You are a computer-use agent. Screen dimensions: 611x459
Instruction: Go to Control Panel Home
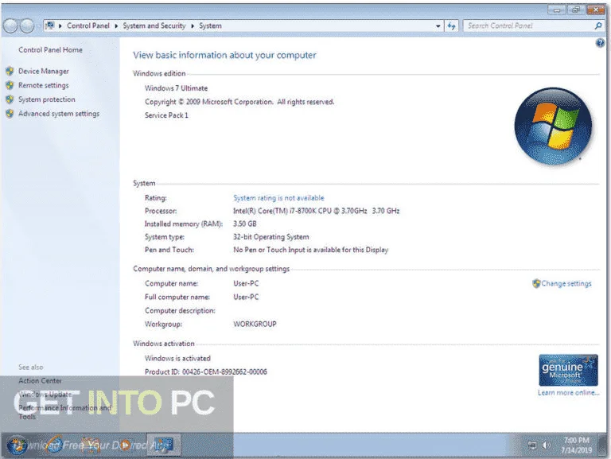(50, 50)
